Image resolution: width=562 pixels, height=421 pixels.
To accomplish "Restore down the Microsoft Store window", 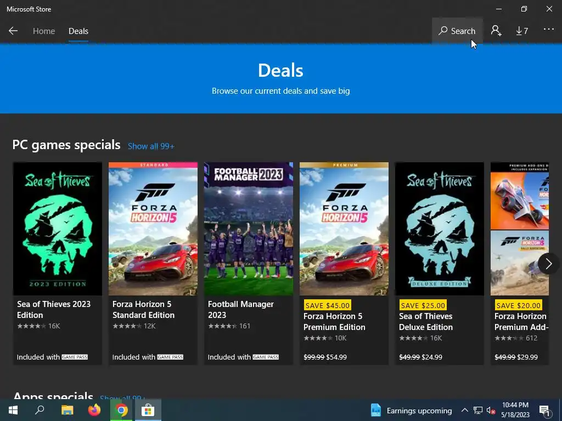I will 524,9.
